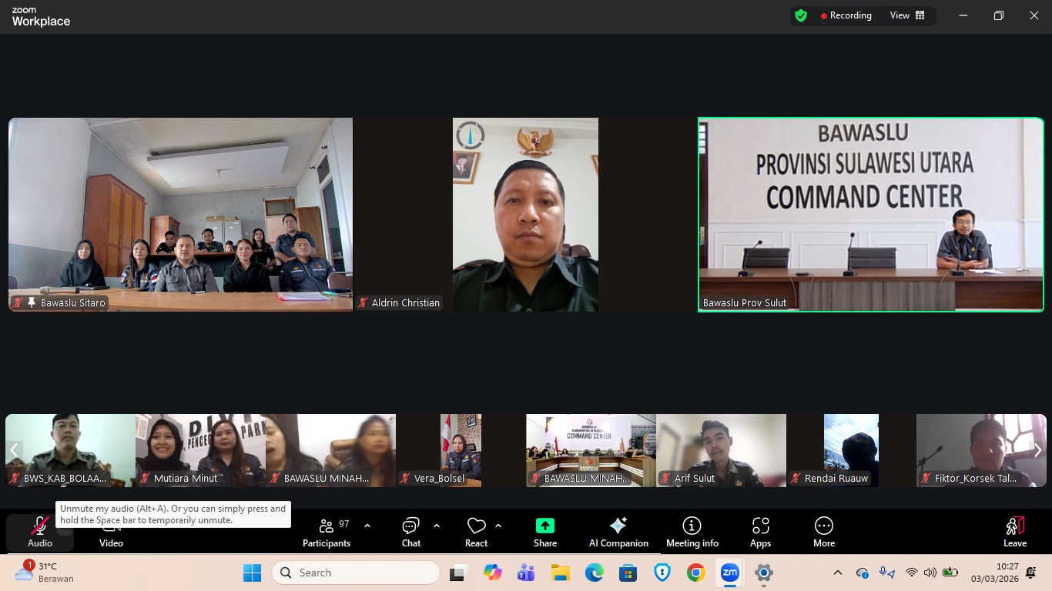
Task: Open the meeting Chat
Action: (x=410, y=532)
